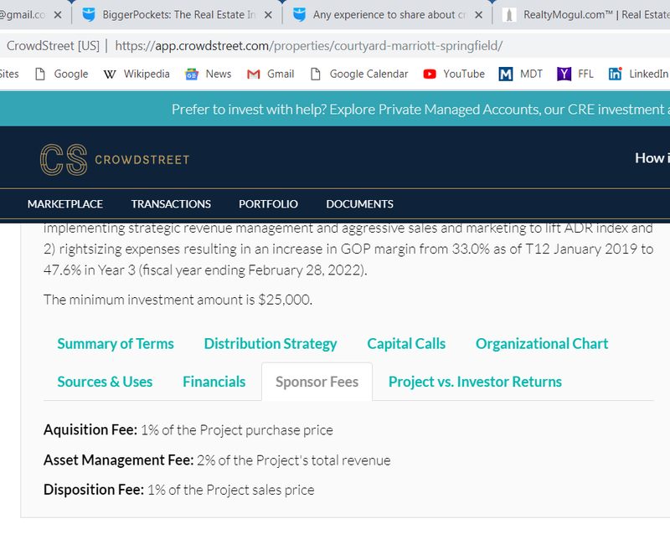Open the FFL bookmark
Screen dimensions: 670x539
[575, 74]
